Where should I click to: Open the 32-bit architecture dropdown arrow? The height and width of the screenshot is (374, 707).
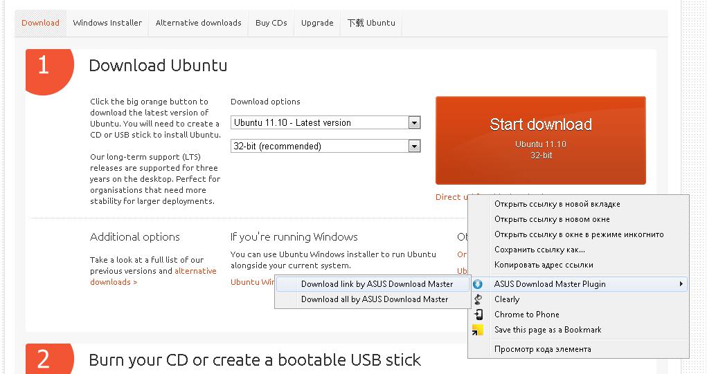click(x=414, y=146)
